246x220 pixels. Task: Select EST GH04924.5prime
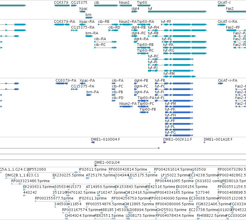pyautogui.click(x=66, y=219)
